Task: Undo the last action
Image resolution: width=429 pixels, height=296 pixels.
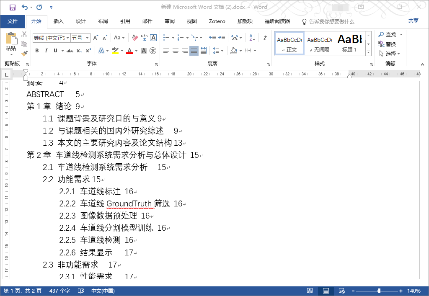Action: 25,8
